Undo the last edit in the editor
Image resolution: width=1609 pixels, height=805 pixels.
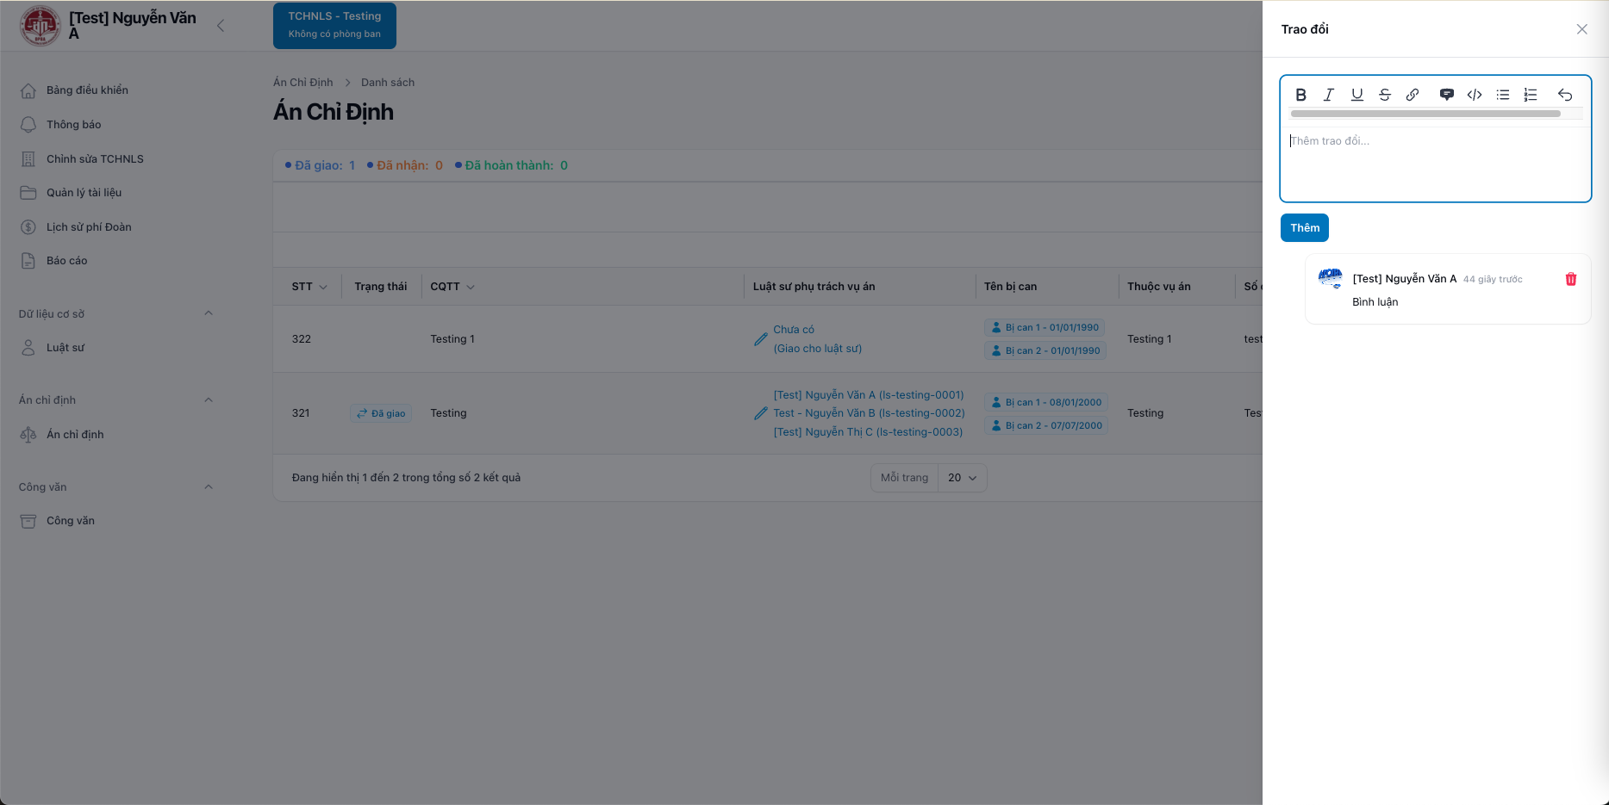(1565, 95)
